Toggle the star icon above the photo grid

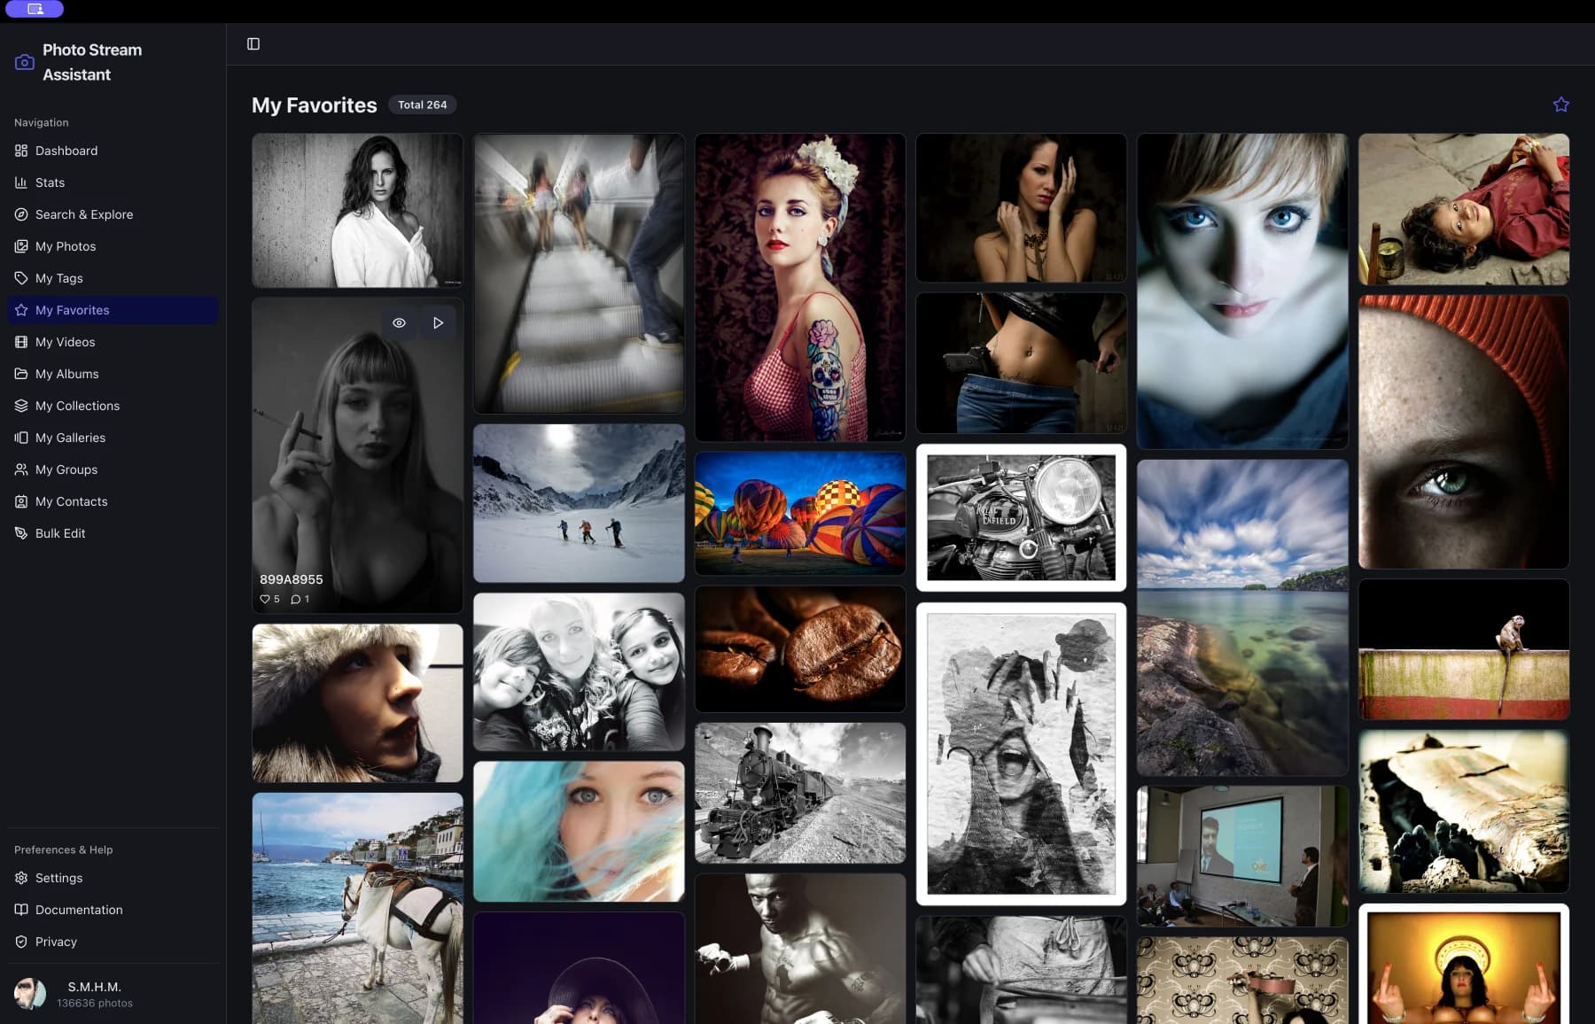pyautogui.click(x=1560, y=105)
